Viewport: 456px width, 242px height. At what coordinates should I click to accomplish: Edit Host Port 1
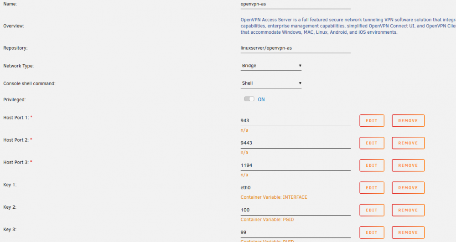click(x=372, y=121)
